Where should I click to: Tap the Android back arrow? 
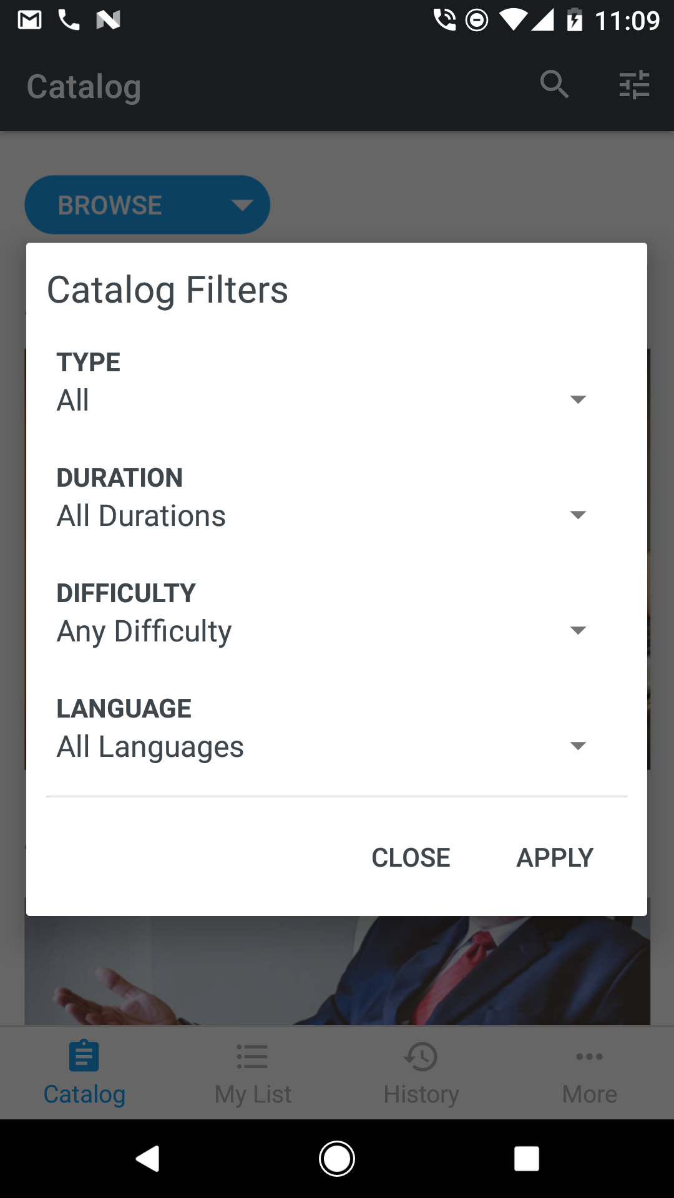tap(149, 1159)
